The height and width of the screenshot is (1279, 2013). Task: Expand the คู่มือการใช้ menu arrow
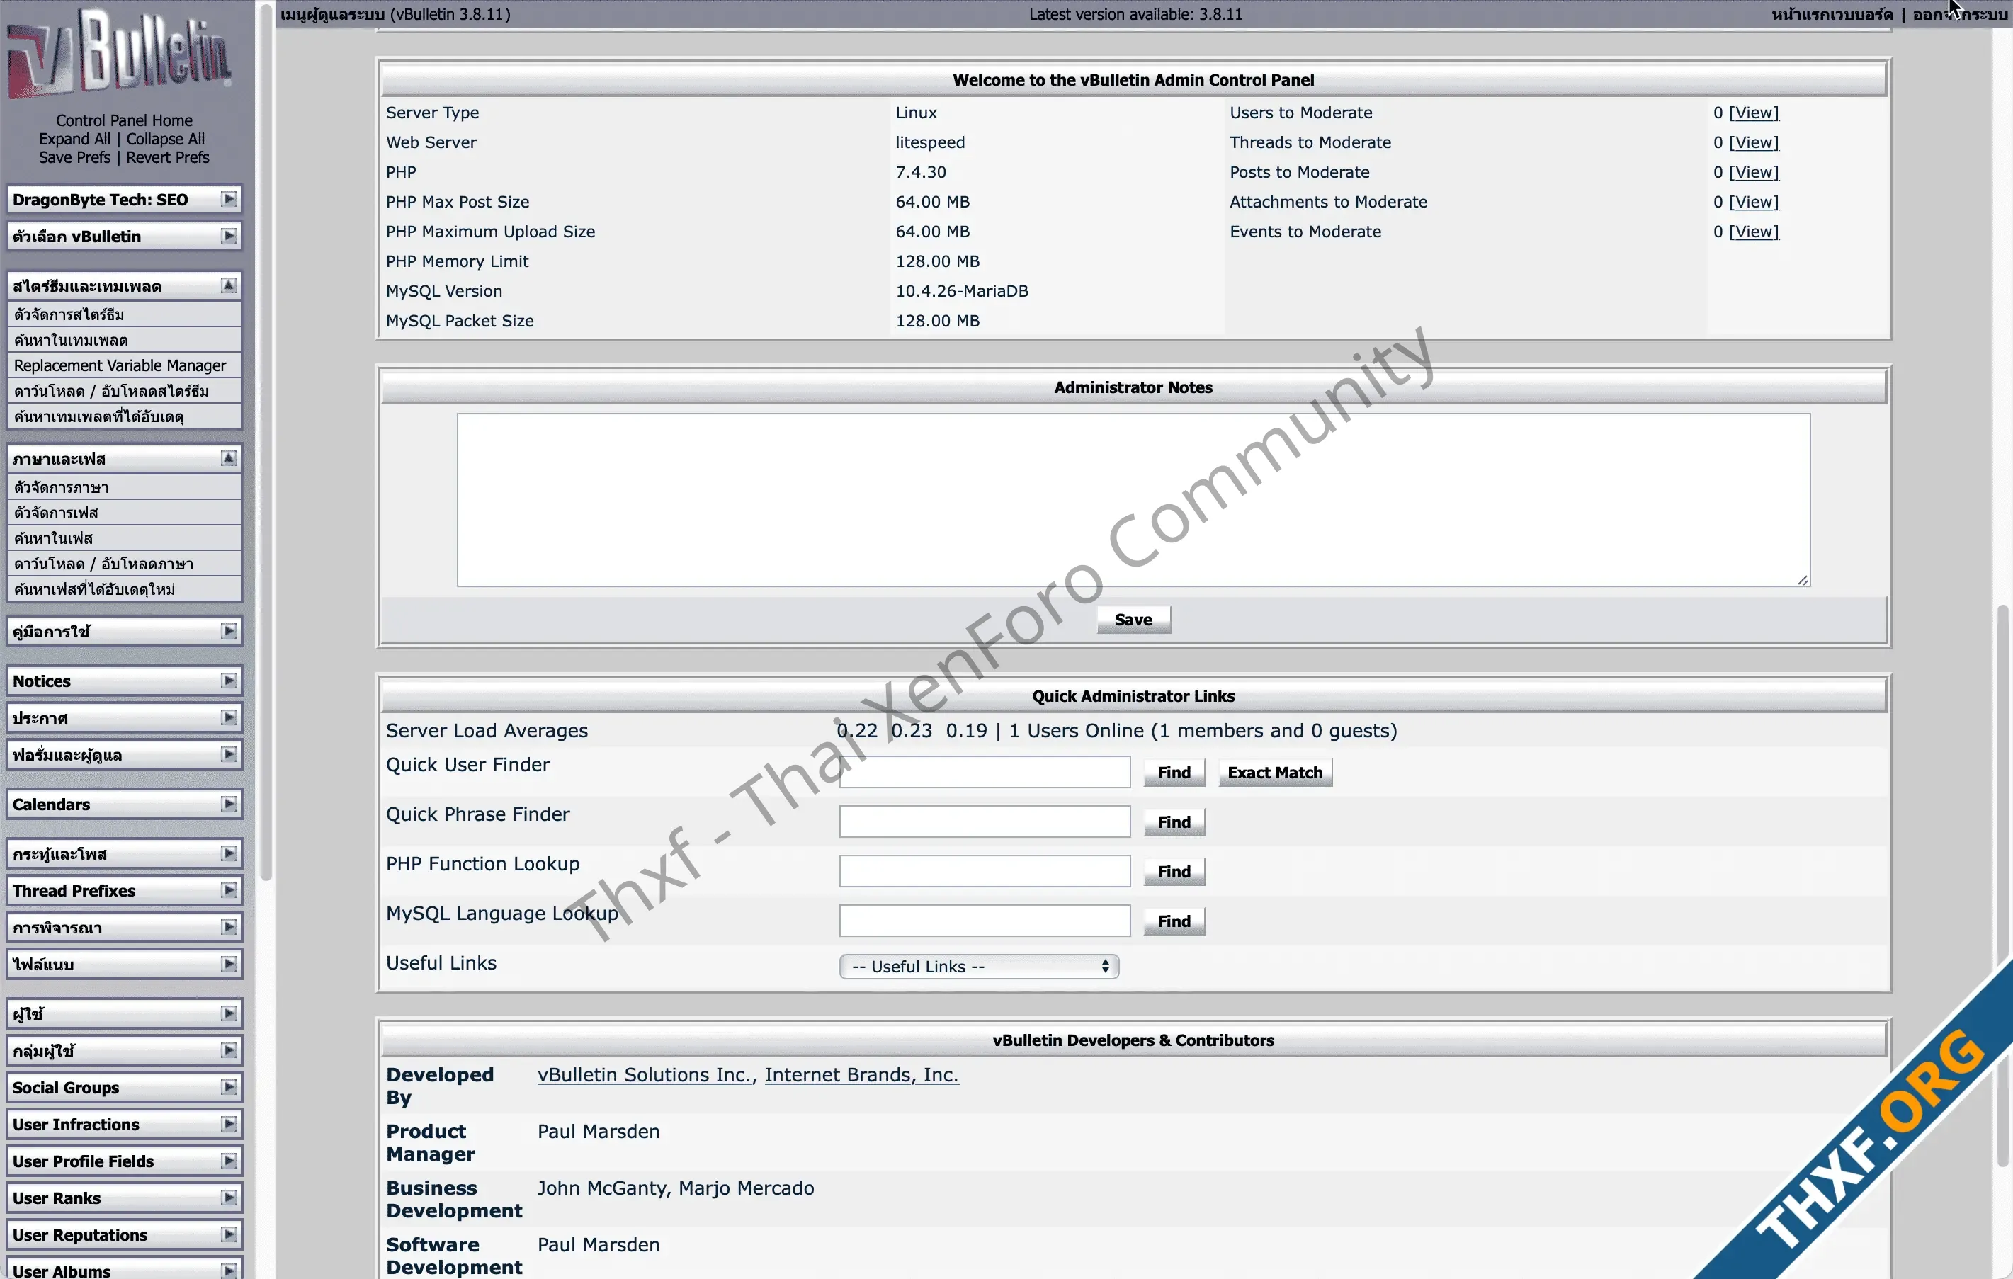pyautogui.click(x=228, y=631)
